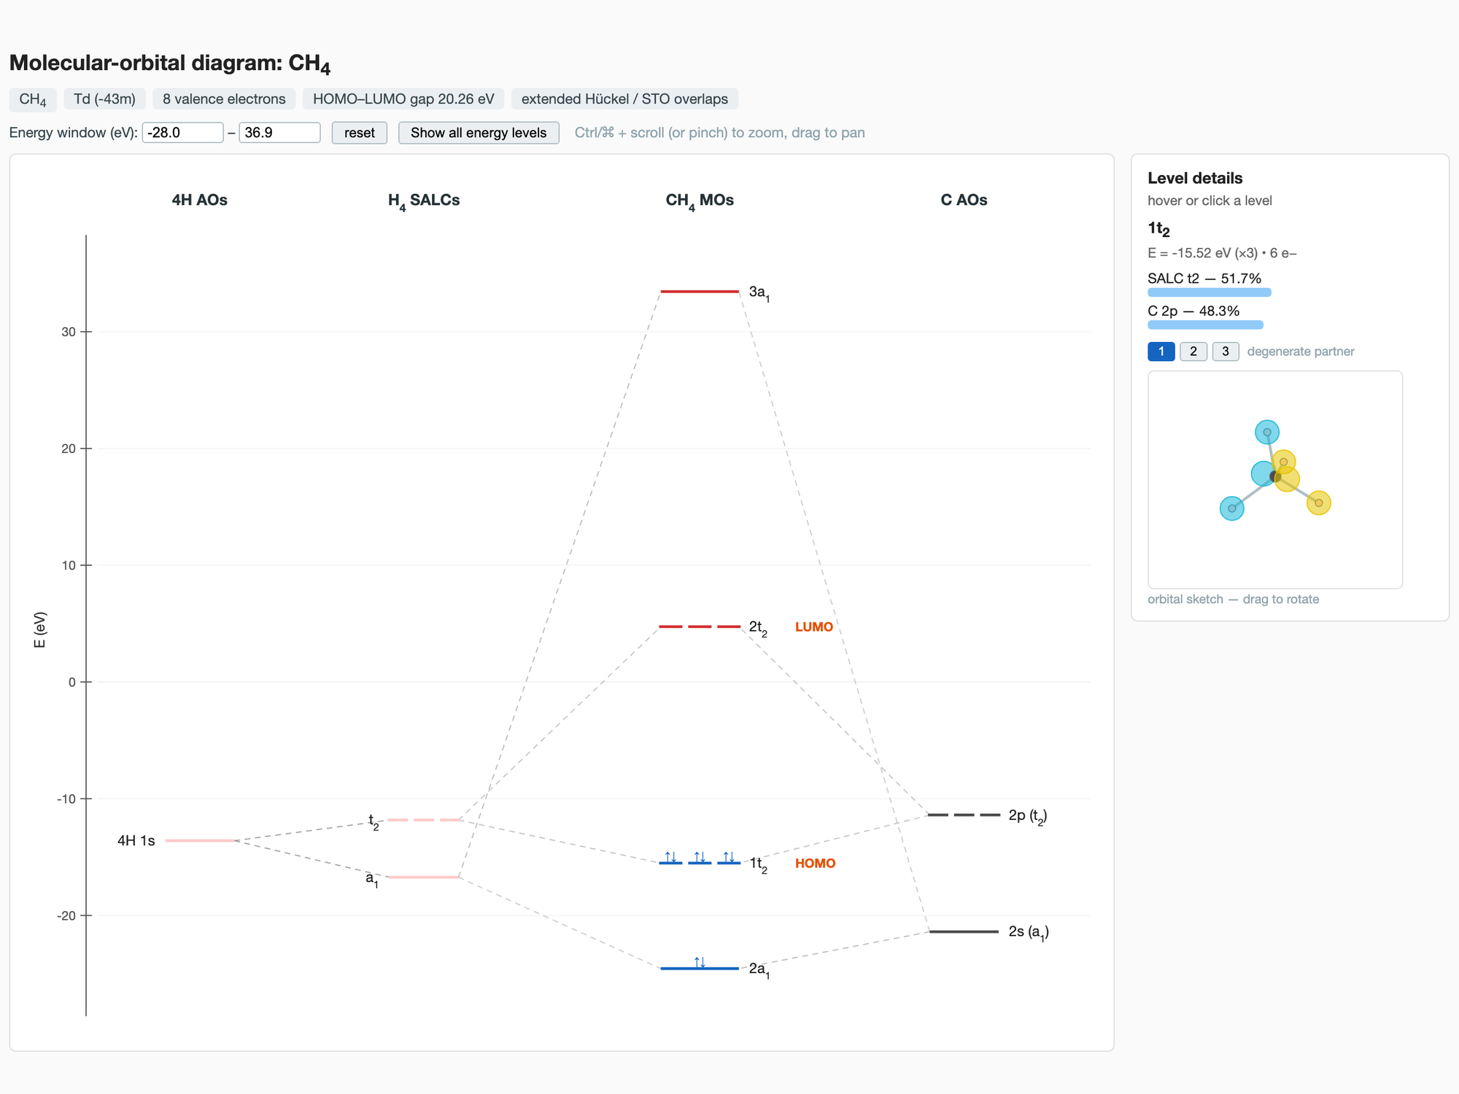Click the C 2p contribution bar
This screenshot has width=1459, height=1094.
[x=1206, y=325]
